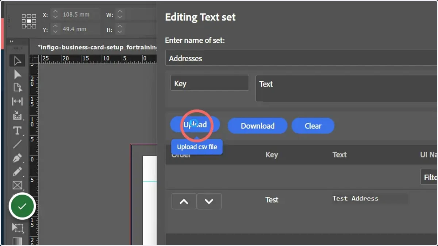Screen dimensions: 438x246
Task: Select the Pen tool
Action: pyautogui.click(x=17, y=158)
